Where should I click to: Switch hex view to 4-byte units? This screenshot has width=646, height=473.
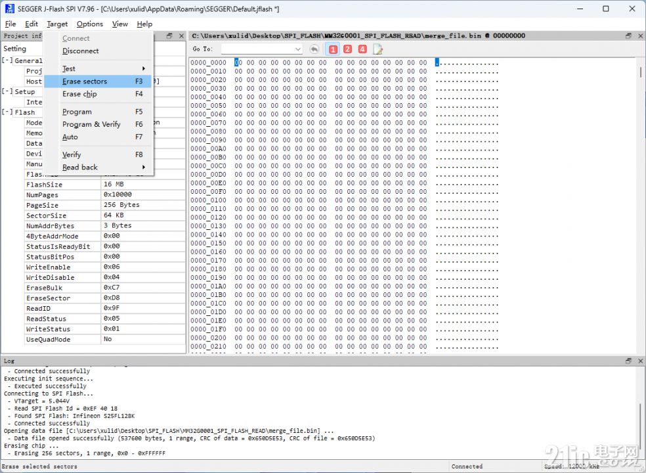point(362,49)
